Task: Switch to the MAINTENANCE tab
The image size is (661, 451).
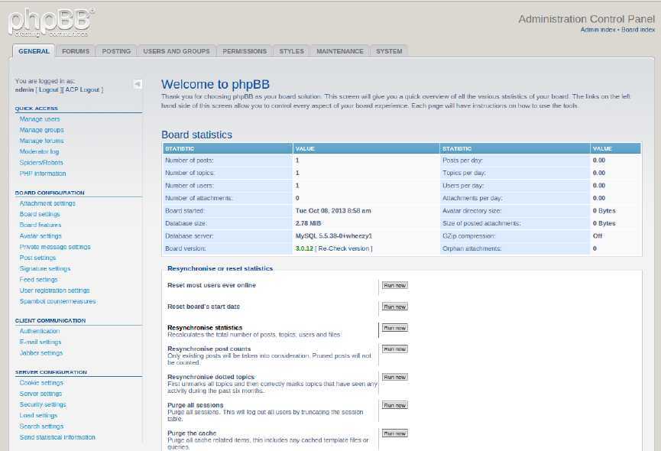Action: (x=339, y=50)
